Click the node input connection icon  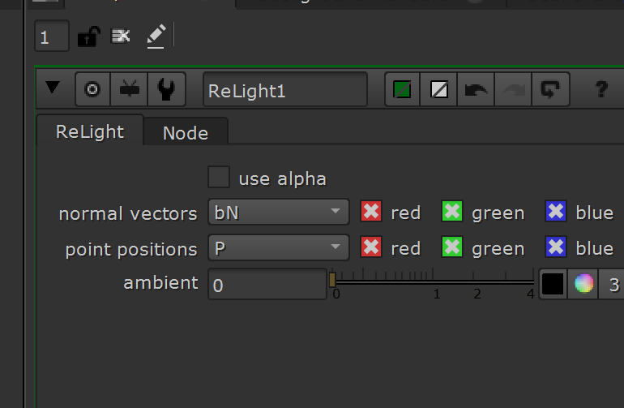(x=129, y=89)
